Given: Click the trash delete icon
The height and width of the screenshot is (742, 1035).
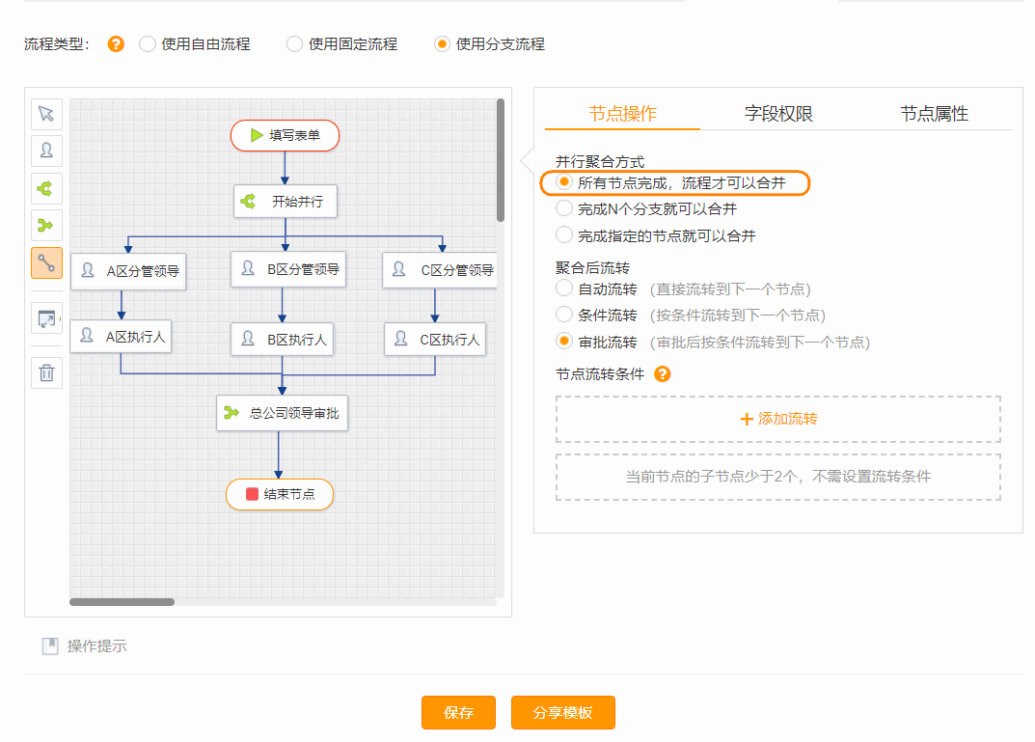Looking at the screenshot, I should [x=46, y=373].
